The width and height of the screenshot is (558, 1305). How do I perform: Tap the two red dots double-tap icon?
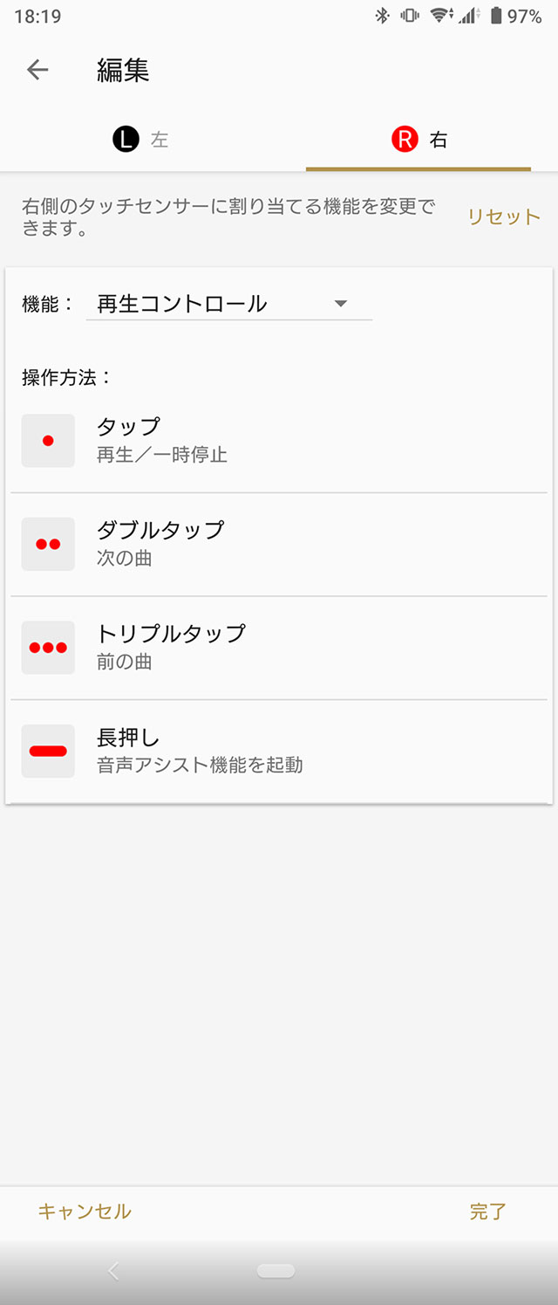48,544
